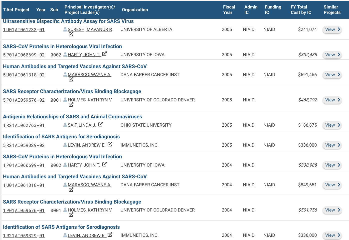Click the Principal Investigator(s) column header
Screen dimensions: 349x240
pos(90,10)
